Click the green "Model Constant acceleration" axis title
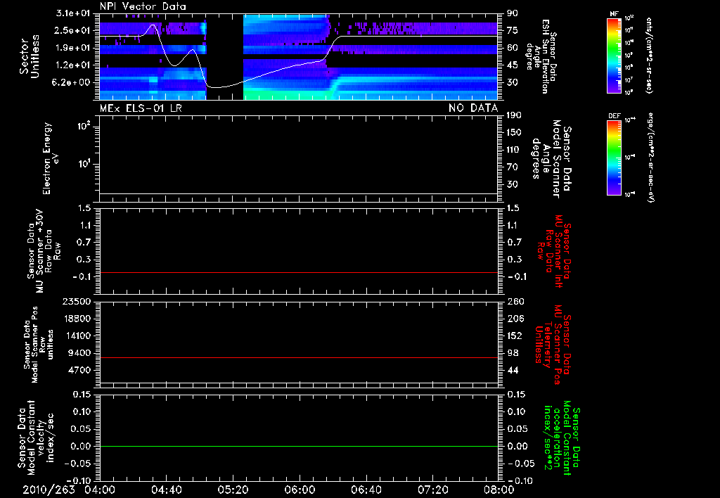The image size is (720, 498). click(x=562, y=438)
